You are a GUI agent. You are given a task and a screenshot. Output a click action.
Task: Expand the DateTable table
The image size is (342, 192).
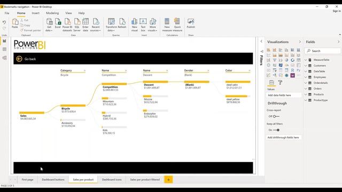(306, 71)
